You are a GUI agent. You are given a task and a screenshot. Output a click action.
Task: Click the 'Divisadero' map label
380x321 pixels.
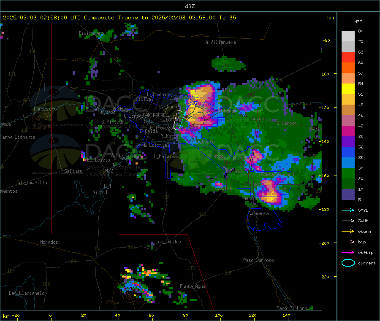click(x=91, y=33)
